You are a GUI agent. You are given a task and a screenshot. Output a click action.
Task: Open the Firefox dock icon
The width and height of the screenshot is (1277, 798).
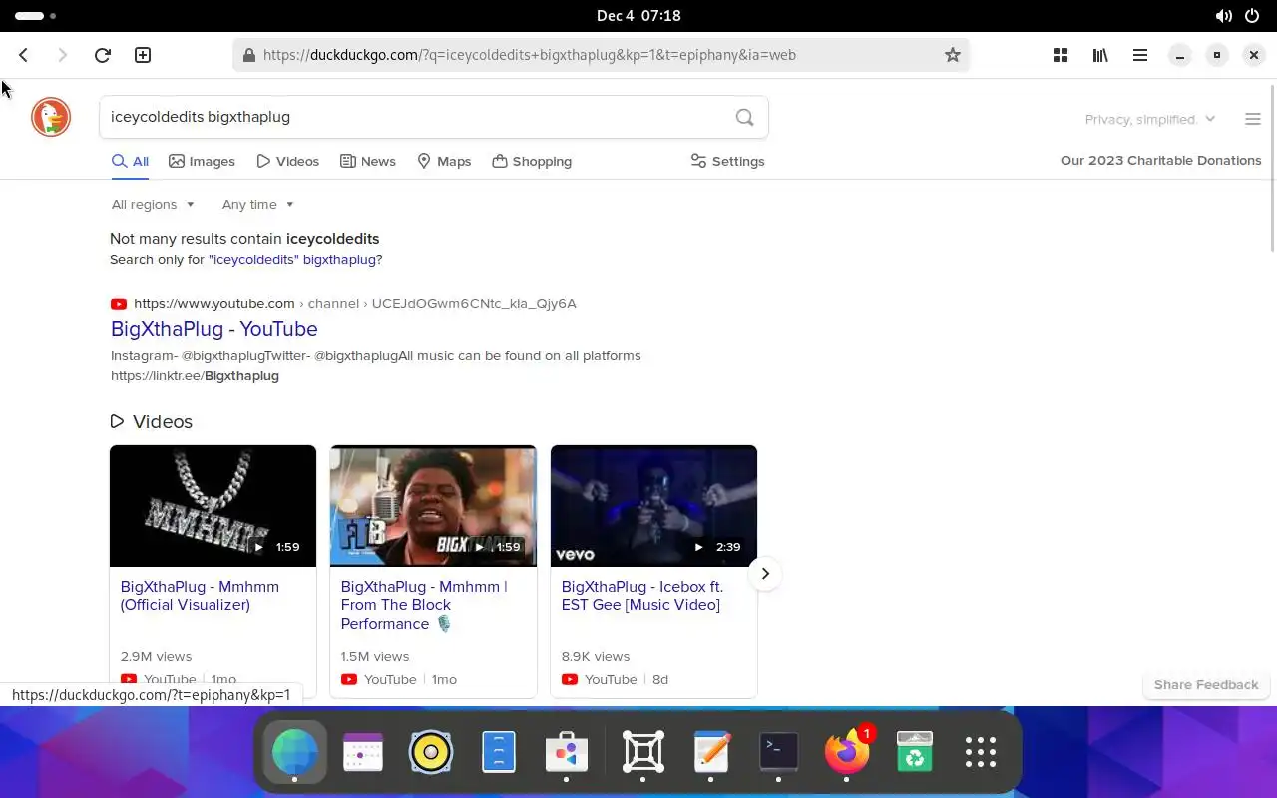click(847, 752)
